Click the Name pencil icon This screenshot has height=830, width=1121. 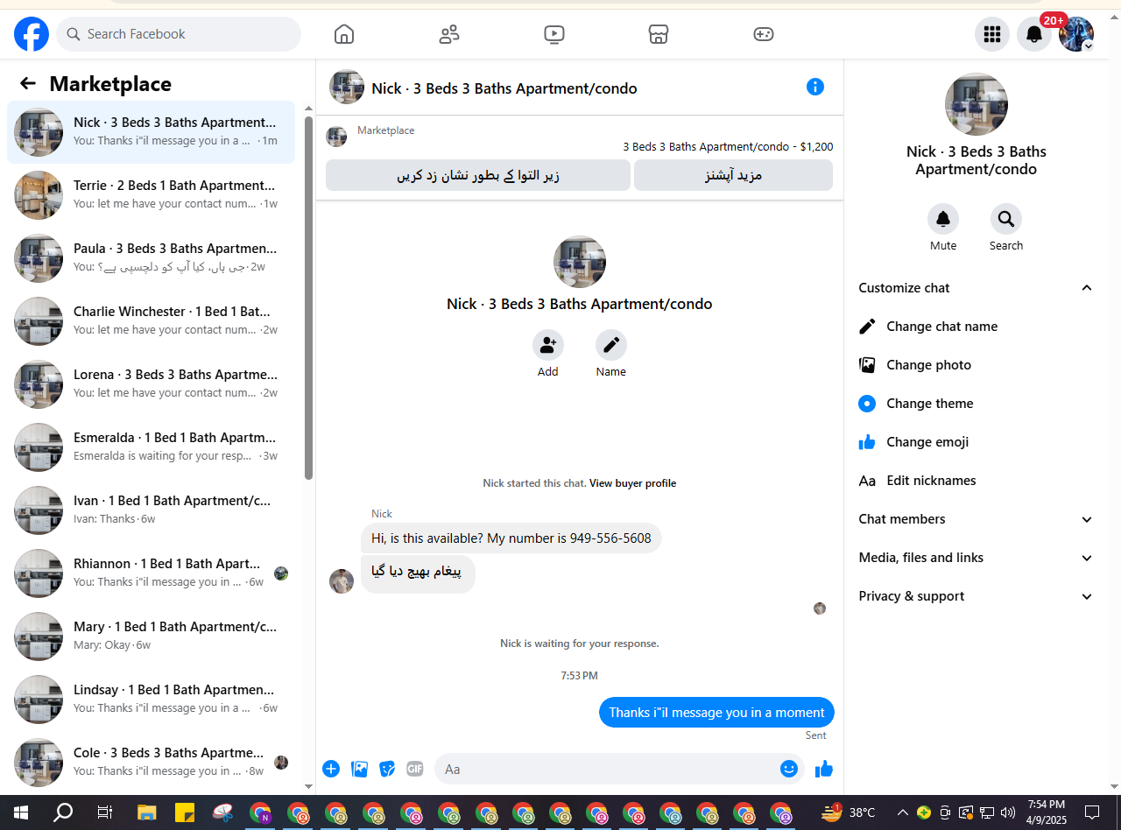coord(611,345)
